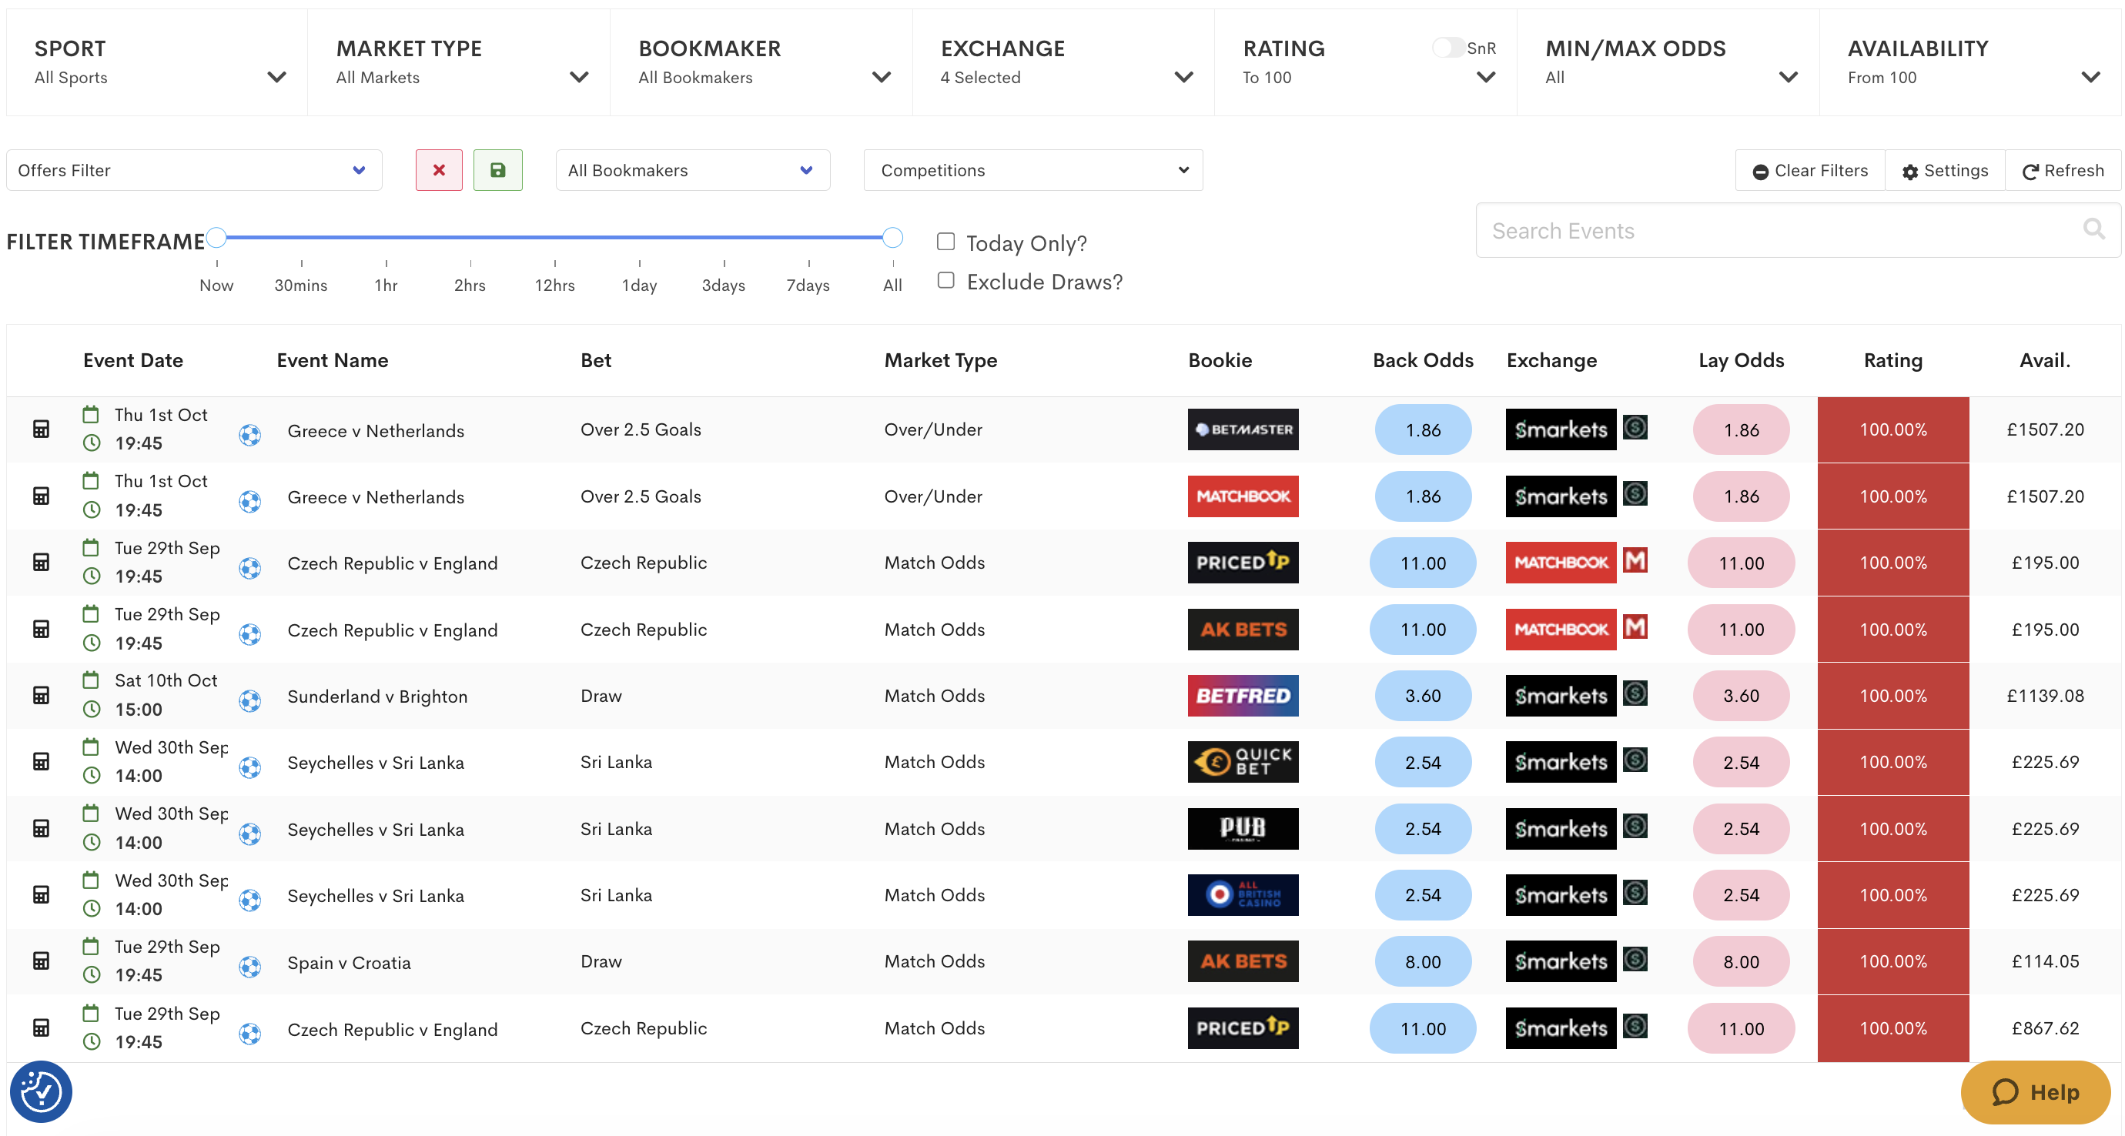This screenshot has height=1136, width=2125.
Task: Check the Exclude Draws checkbox
Action: [x=945, y=279]
